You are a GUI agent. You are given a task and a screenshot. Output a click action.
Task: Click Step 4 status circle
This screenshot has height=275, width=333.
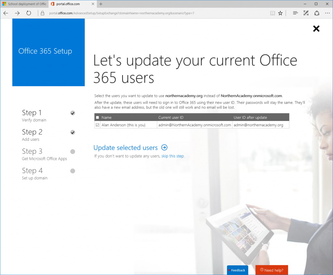(73, 171)
